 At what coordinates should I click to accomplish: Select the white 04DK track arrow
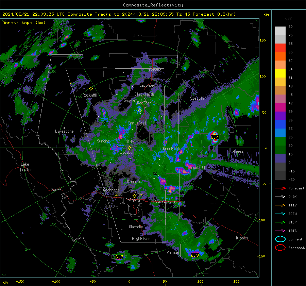(x=280, y=197)
